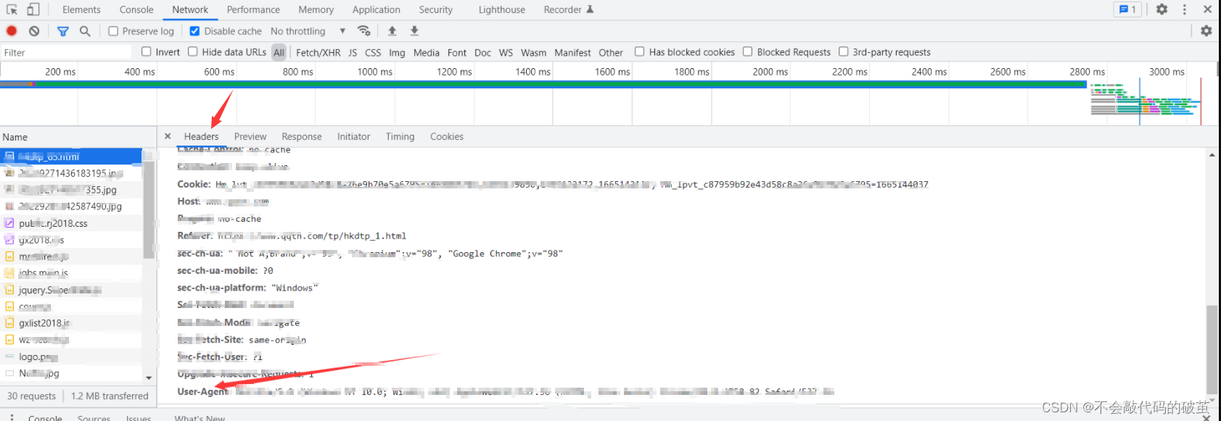Viewport: 1221px width, 421px height.
Task: Filter requests by WS type
Action: click(x=506, y=52)
